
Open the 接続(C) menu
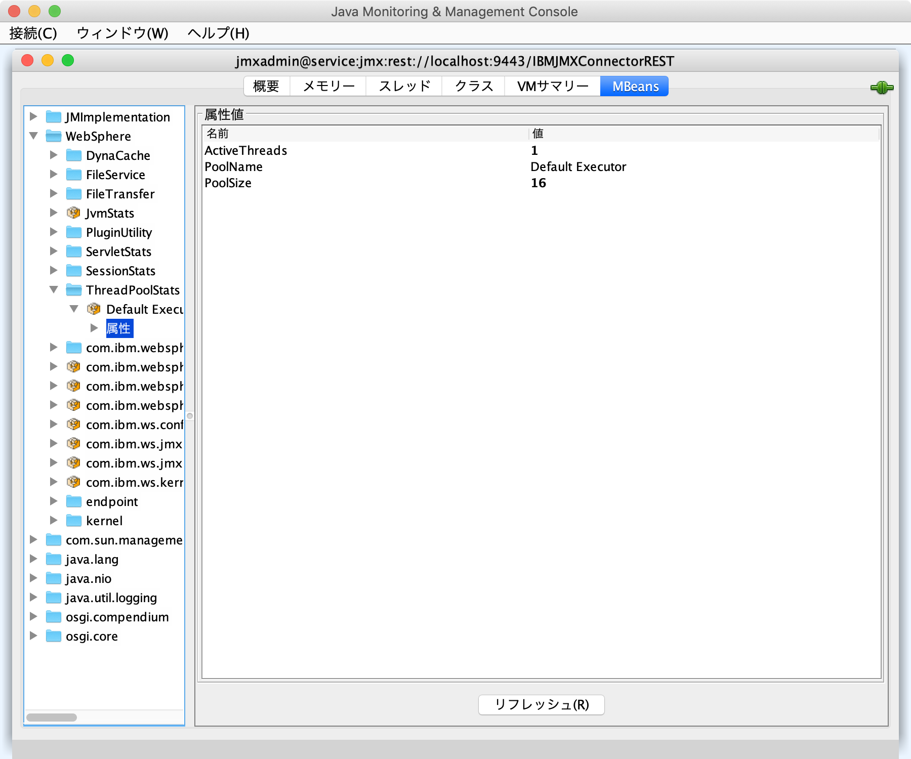pyautogui.click(x=33, y=33)
